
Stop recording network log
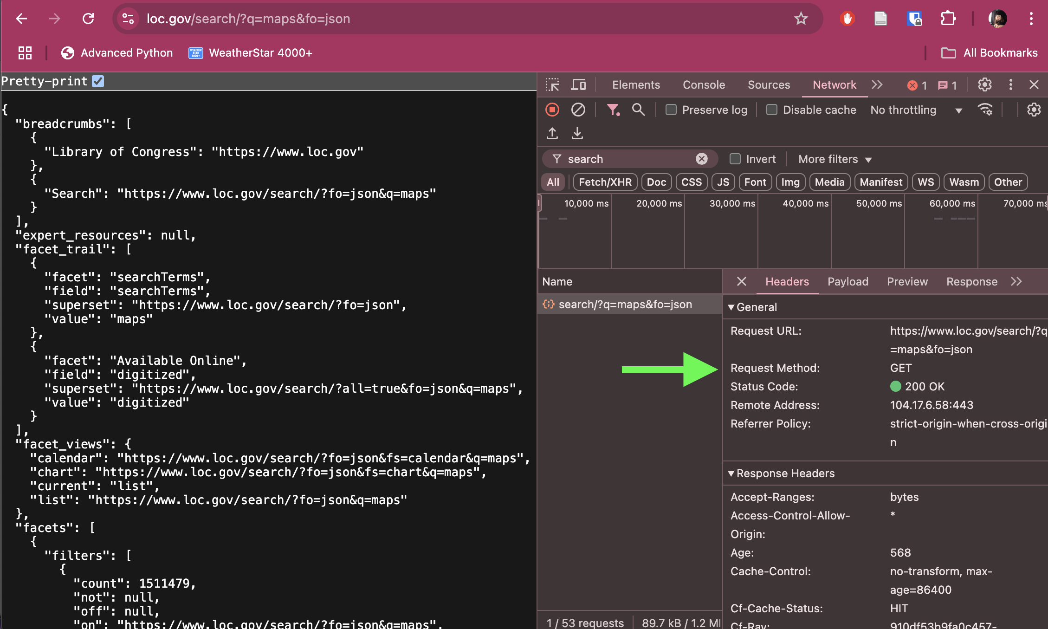click(552, 110)
